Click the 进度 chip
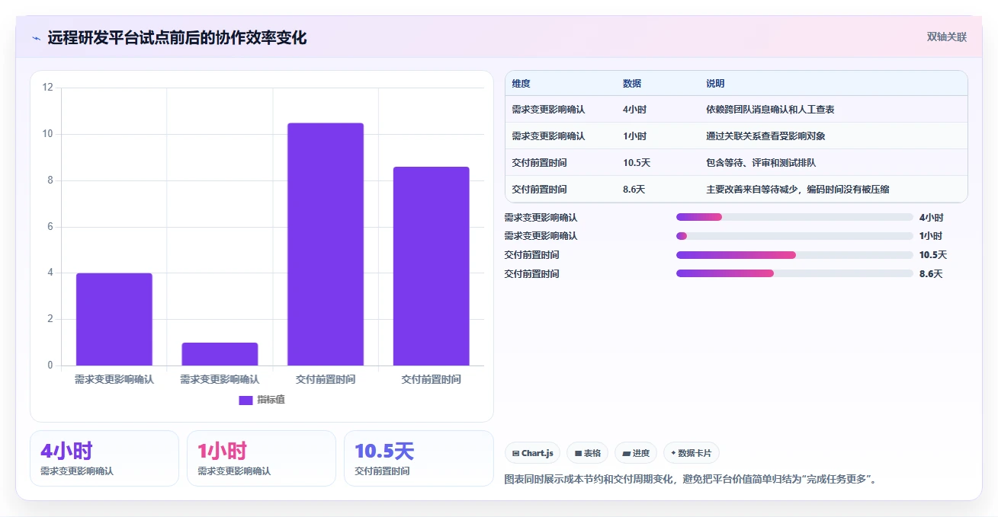Screen dimensions: 998x517 click(636, 453)
